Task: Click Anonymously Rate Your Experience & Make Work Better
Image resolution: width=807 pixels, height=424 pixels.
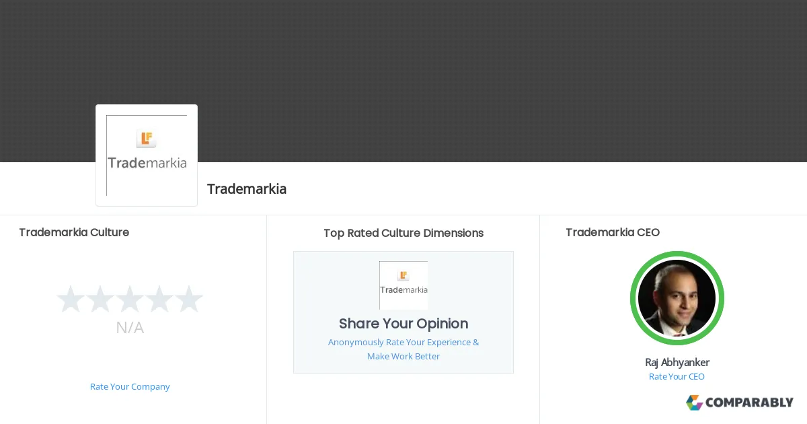Action: coord(403,349)
